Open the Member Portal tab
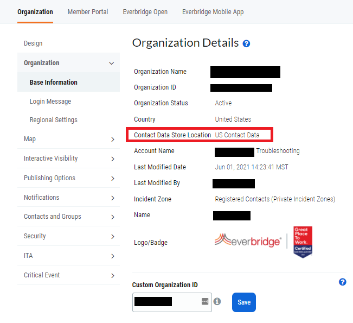The height and width of the screenshot is (323, 353). [x=88, y=12]
